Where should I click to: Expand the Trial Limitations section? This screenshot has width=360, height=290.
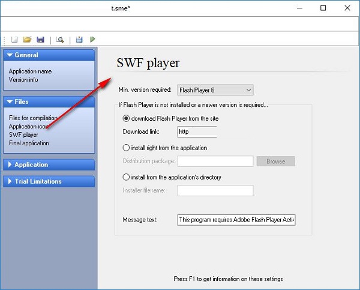coord(49,181)
